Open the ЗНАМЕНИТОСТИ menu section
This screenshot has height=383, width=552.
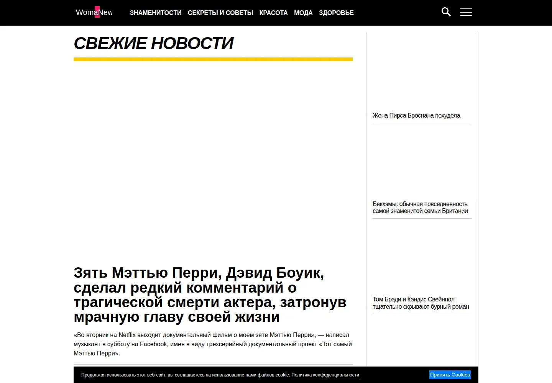tap(156, 13)
